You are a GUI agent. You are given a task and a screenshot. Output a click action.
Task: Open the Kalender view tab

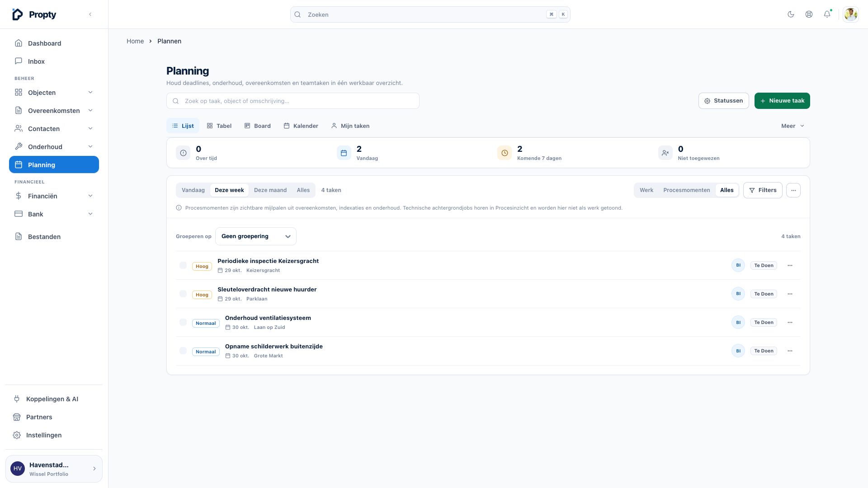[301, 126]
